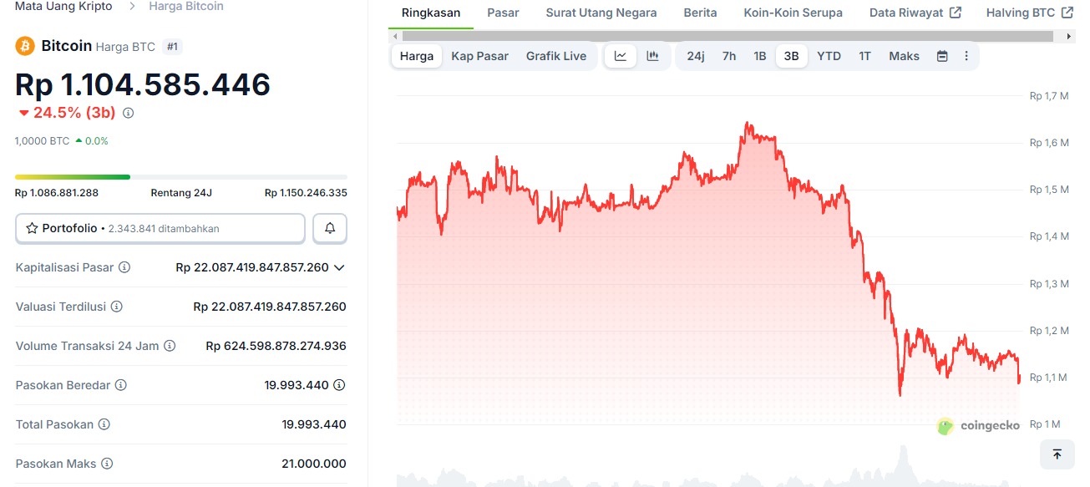Viewport: 1090px width, 487px height.
Task: Enable the Grafik Live view
Action: pyautogui.click(x=556, y=55)
